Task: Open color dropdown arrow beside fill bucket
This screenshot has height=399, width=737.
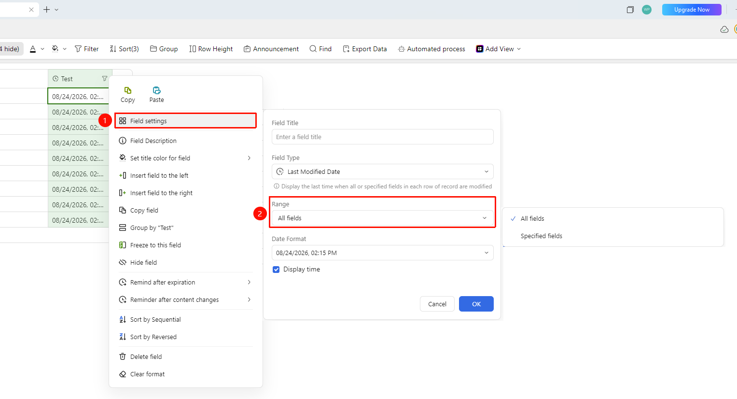Action: click(65, 49)
